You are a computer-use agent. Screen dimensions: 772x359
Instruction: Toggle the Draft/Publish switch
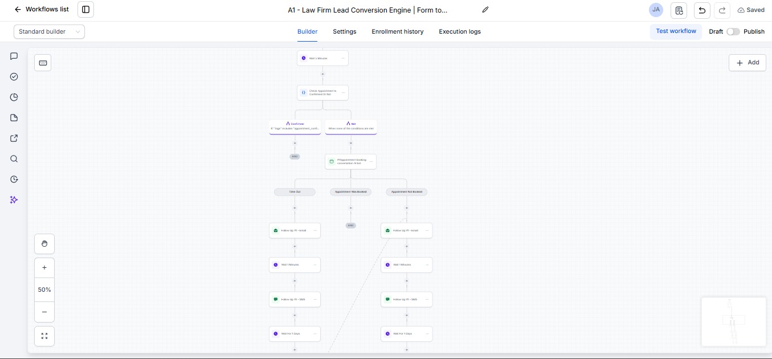(x=733, y=32)
